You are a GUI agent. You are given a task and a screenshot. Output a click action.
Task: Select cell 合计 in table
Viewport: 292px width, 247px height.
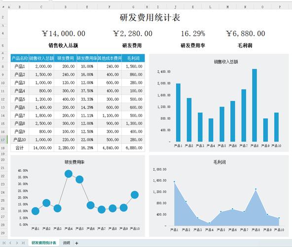pyautogui.click(x=20, y=148)
